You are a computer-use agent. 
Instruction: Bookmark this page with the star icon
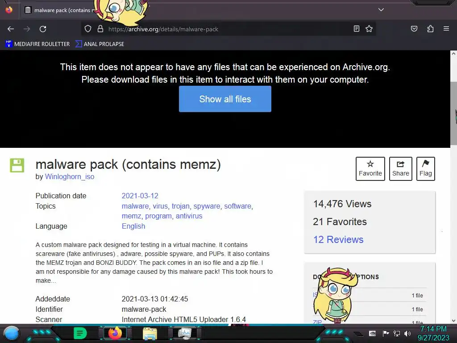pos(369,29)
